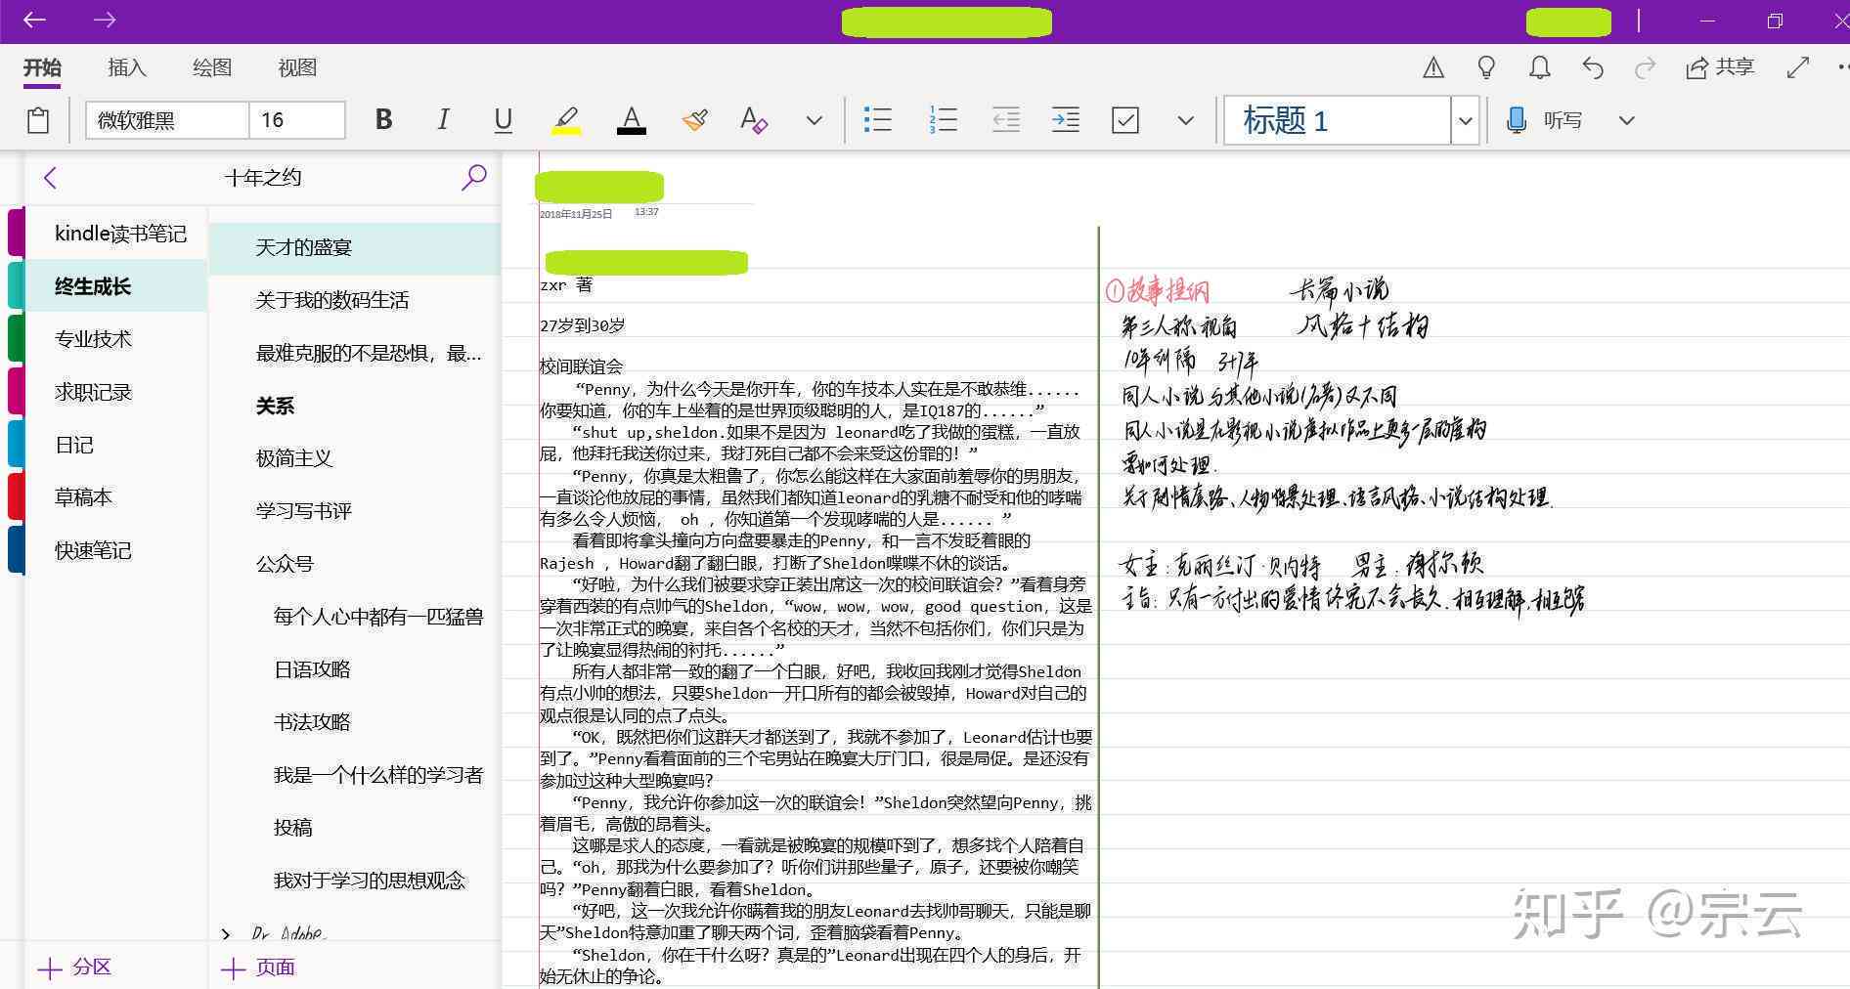The image size is (1850, 989).
Task: Open the page 公众号
Action: tap(355, 564)
